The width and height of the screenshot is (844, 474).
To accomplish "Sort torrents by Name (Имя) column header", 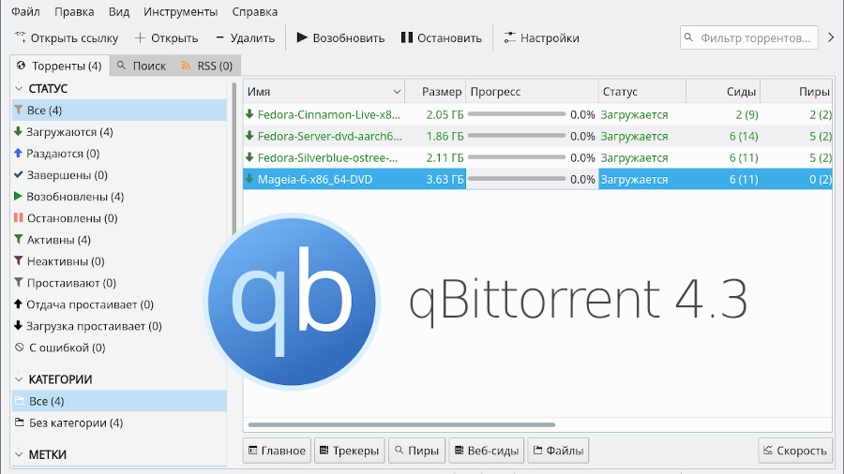I will (319, 92).
